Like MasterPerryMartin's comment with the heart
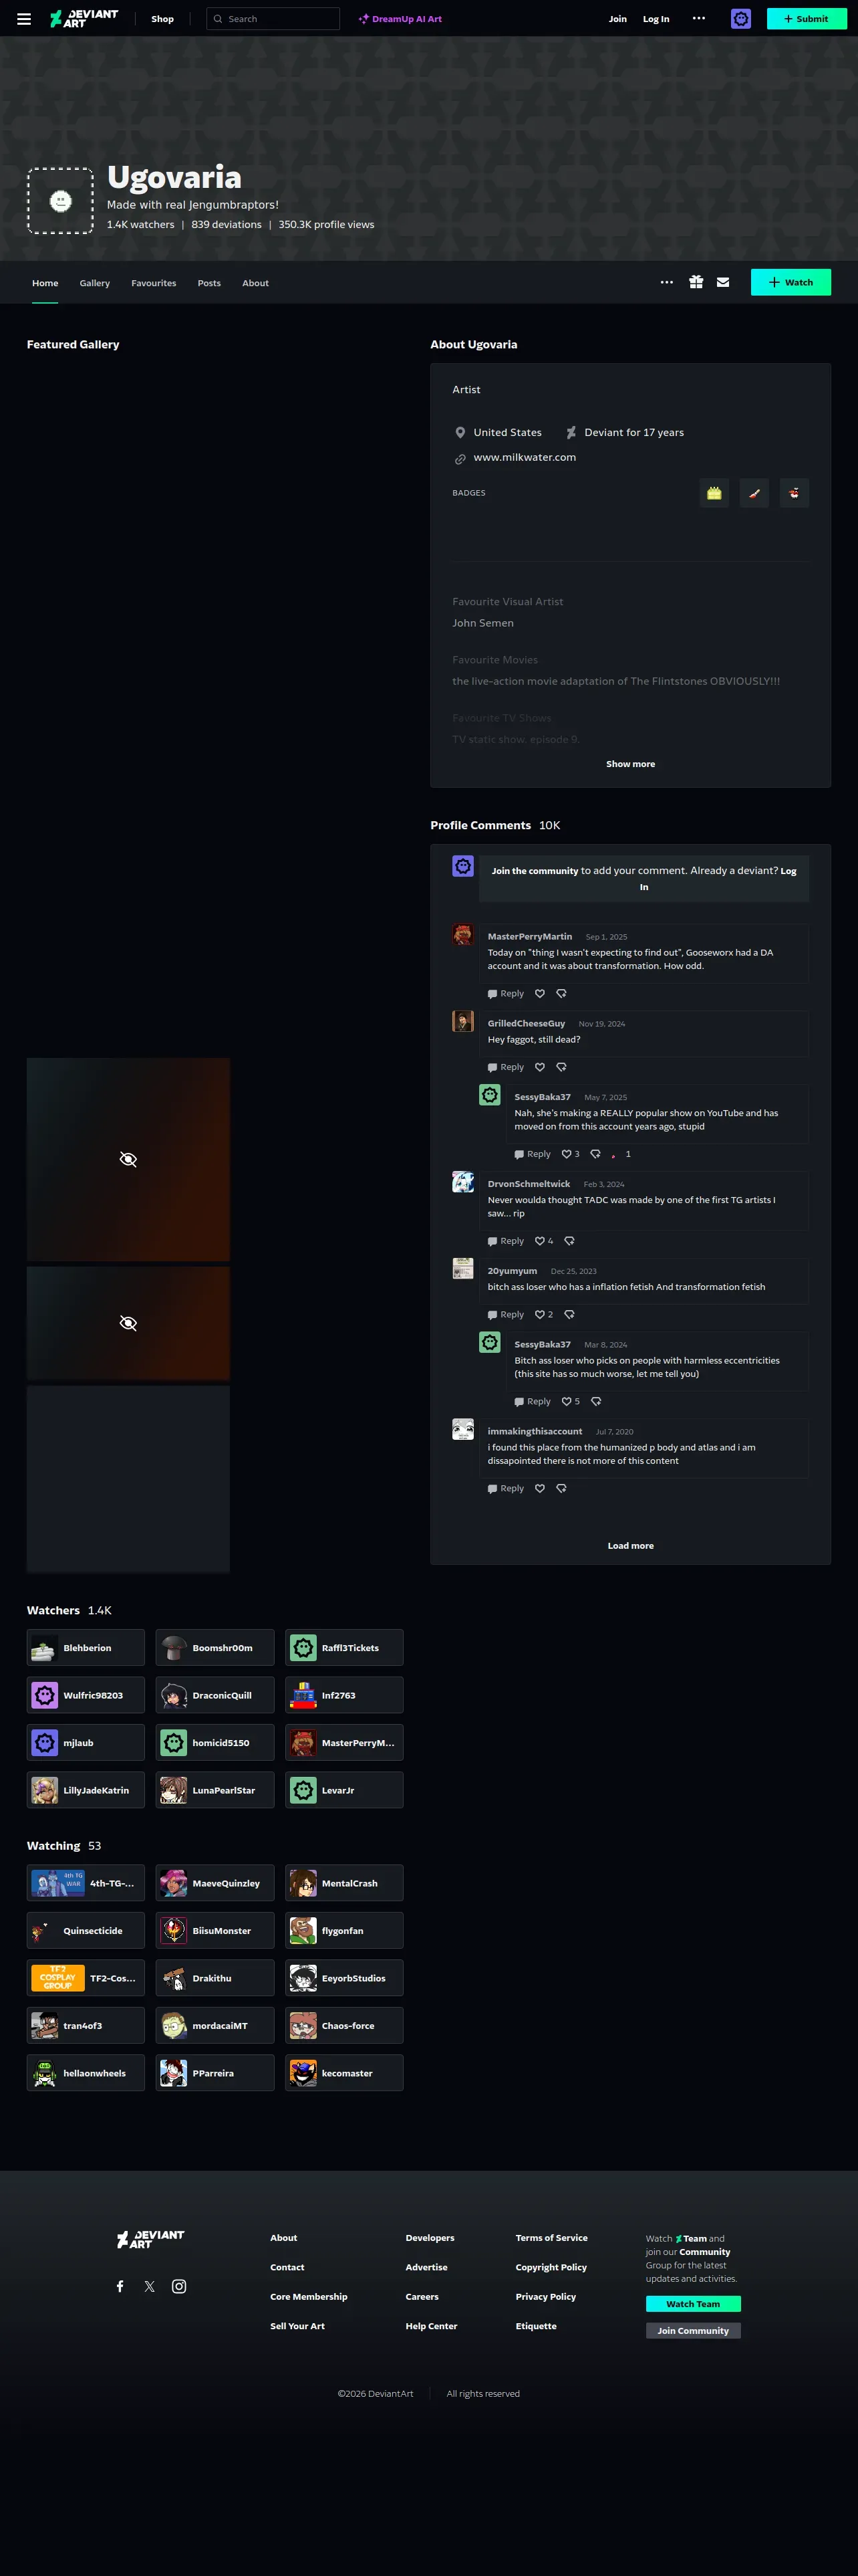Image resolution: width=858 pixels, height=2576 pixels. tap(539, 994)
